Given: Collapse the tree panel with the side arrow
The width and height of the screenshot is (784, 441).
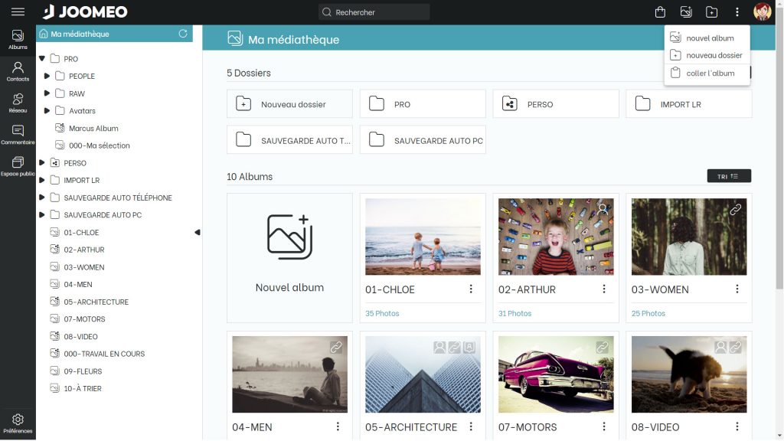Looking at the screenshot, I should (x=197, y=232).
